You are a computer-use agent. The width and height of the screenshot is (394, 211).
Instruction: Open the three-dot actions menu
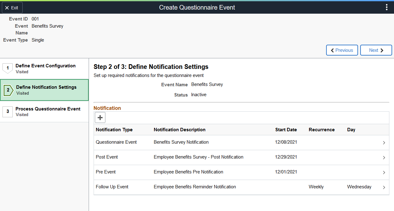pyautogui.click(x=387, y=7)
